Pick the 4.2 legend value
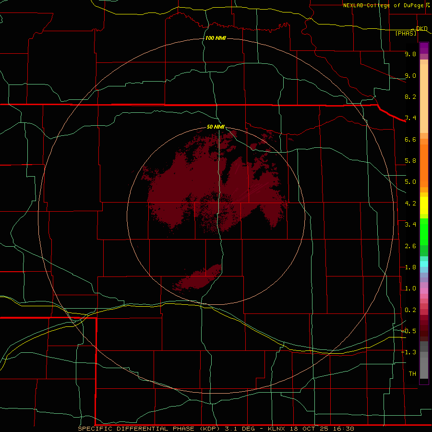 (410, 204)
